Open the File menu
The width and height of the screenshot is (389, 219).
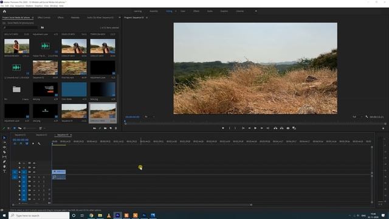(x=2, y=5)
